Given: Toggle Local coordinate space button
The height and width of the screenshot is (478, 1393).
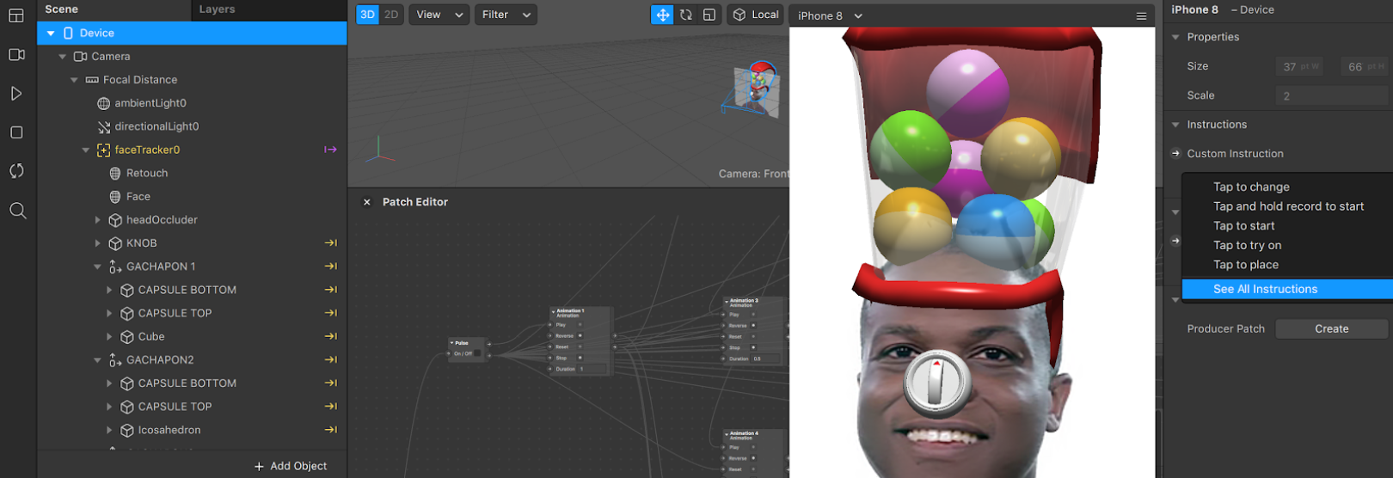Looking at the screenshot, I should click(x=756, y=15).
